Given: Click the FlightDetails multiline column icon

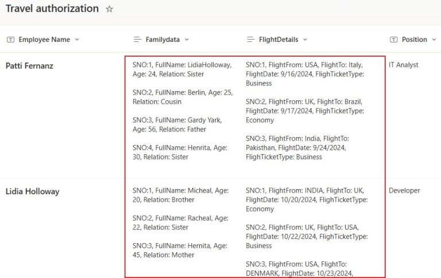Looking at the screenshot, I should pos(250,40).
